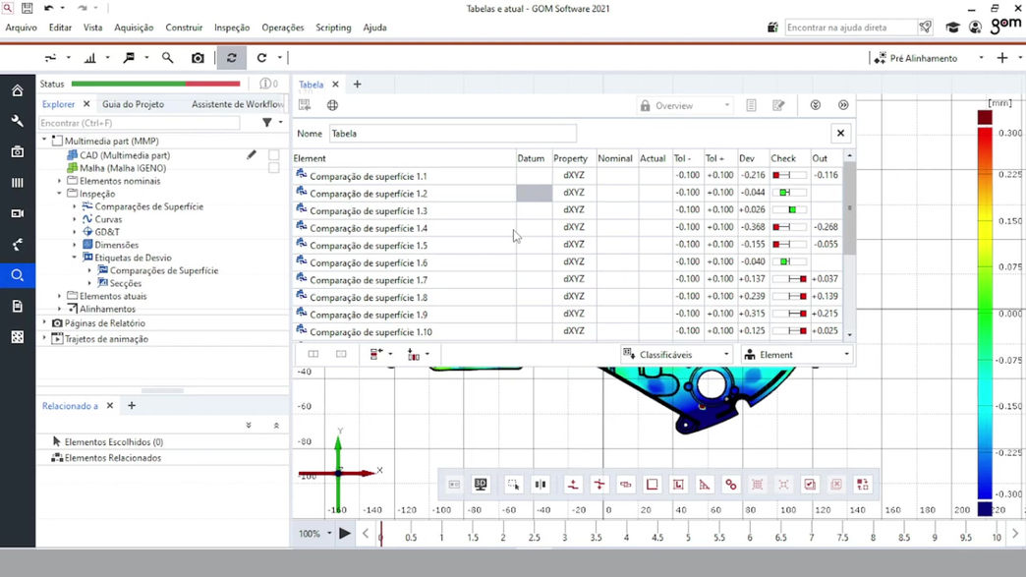
Task: Click the table select icon above Nome
Action: pyautogui.click(x=305, y=104)
